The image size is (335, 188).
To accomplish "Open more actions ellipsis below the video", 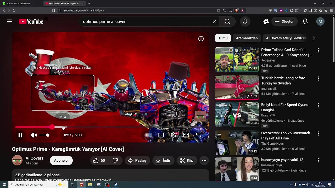I will pyautogui.click(x=204, y=161).
